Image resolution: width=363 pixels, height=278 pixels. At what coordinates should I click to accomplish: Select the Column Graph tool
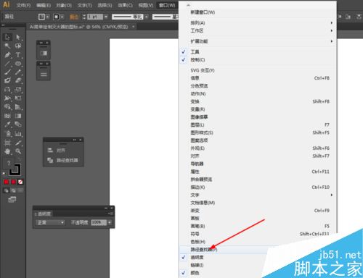18,133
